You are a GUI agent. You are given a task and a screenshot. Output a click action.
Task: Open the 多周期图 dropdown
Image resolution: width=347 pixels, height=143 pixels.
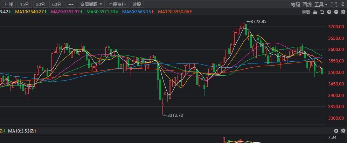click(x=91, y=5)
